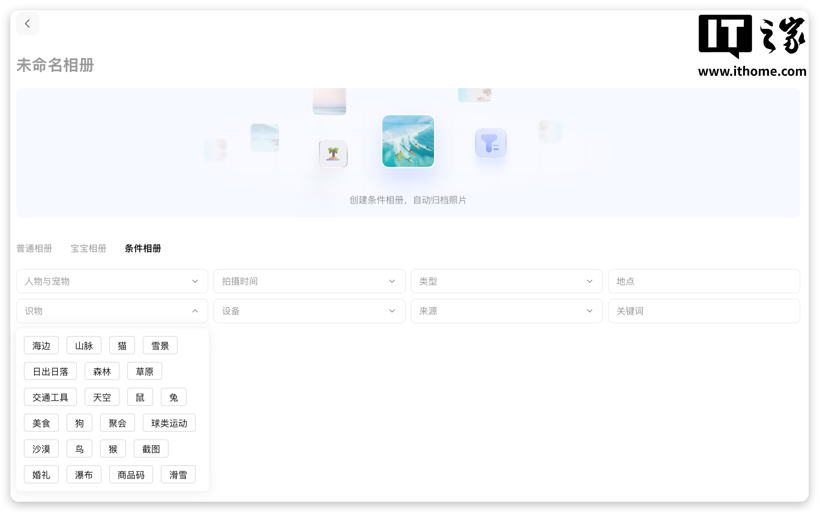Open the 类型 dropdown
The height and width of the screenshot is (512, 819).
[507, 281]
